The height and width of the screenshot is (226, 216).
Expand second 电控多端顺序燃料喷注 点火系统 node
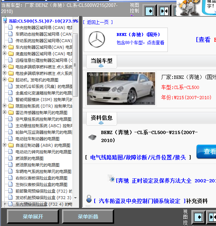pyautogui.click(x=4, y=73)
